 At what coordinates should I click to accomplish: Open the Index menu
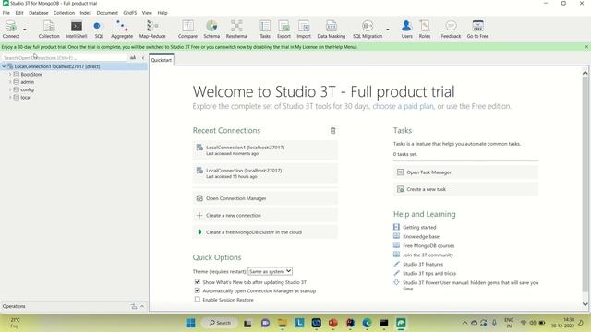pyautogui.click(x=86, y=13)
